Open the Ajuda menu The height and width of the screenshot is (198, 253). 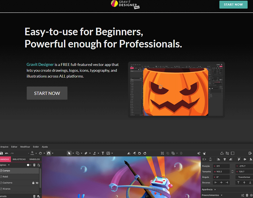coord(45,147)
